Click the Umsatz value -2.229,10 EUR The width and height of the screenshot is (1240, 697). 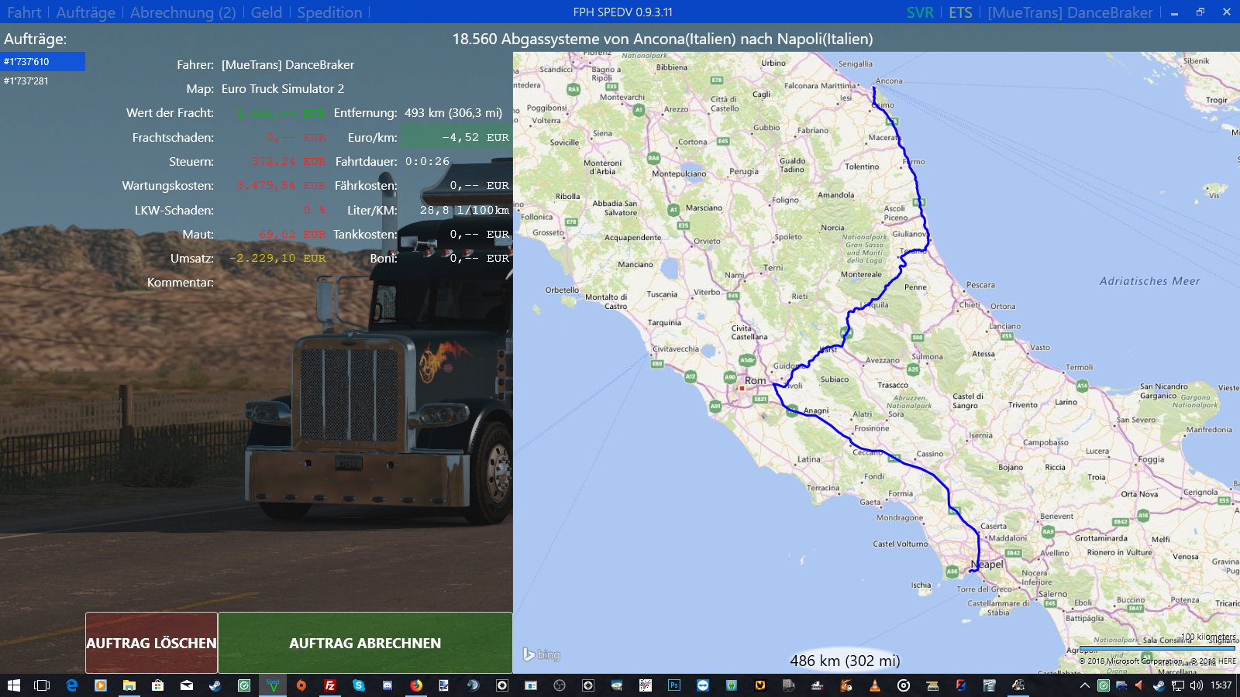tap(277, 258)
